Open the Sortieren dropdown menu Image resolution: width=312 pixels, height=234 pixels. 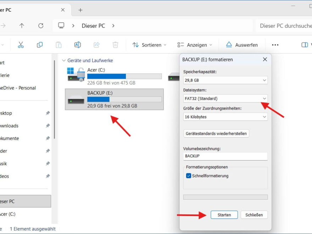click(149, 45)
